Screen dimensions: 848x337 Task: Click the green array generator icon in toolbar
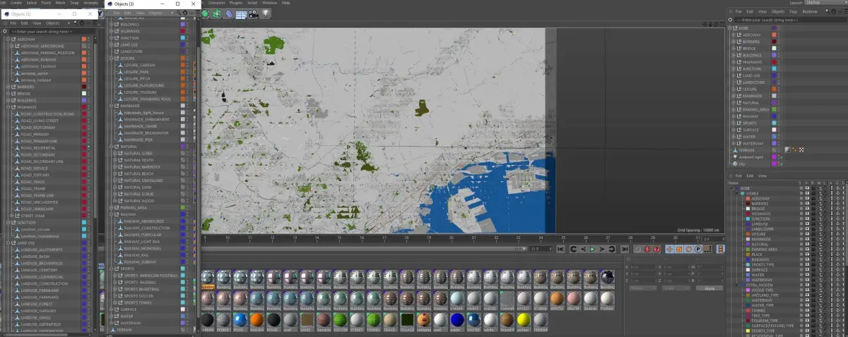pos(217,13)
